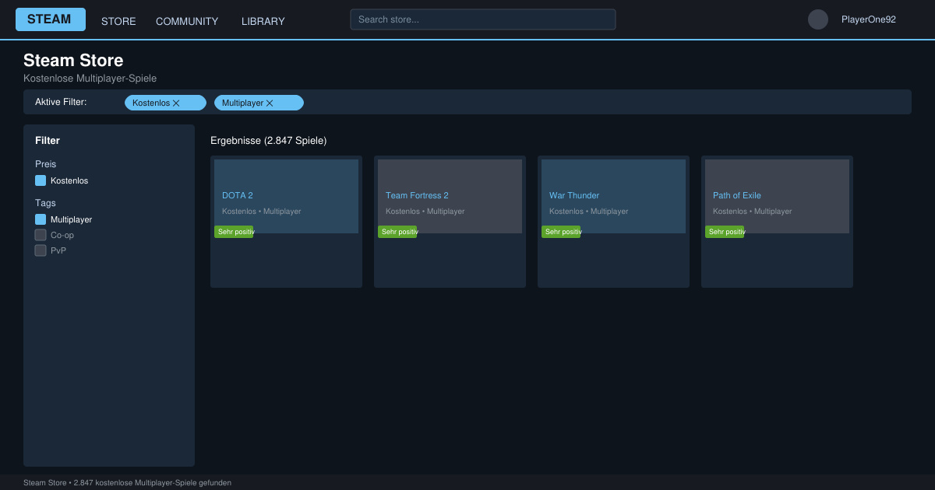Click DOTA 2's Kostenlos • Multiplayer tag line
Viewport: 935px width, 490px height.
pyautogui.click(x=261, y=212)
